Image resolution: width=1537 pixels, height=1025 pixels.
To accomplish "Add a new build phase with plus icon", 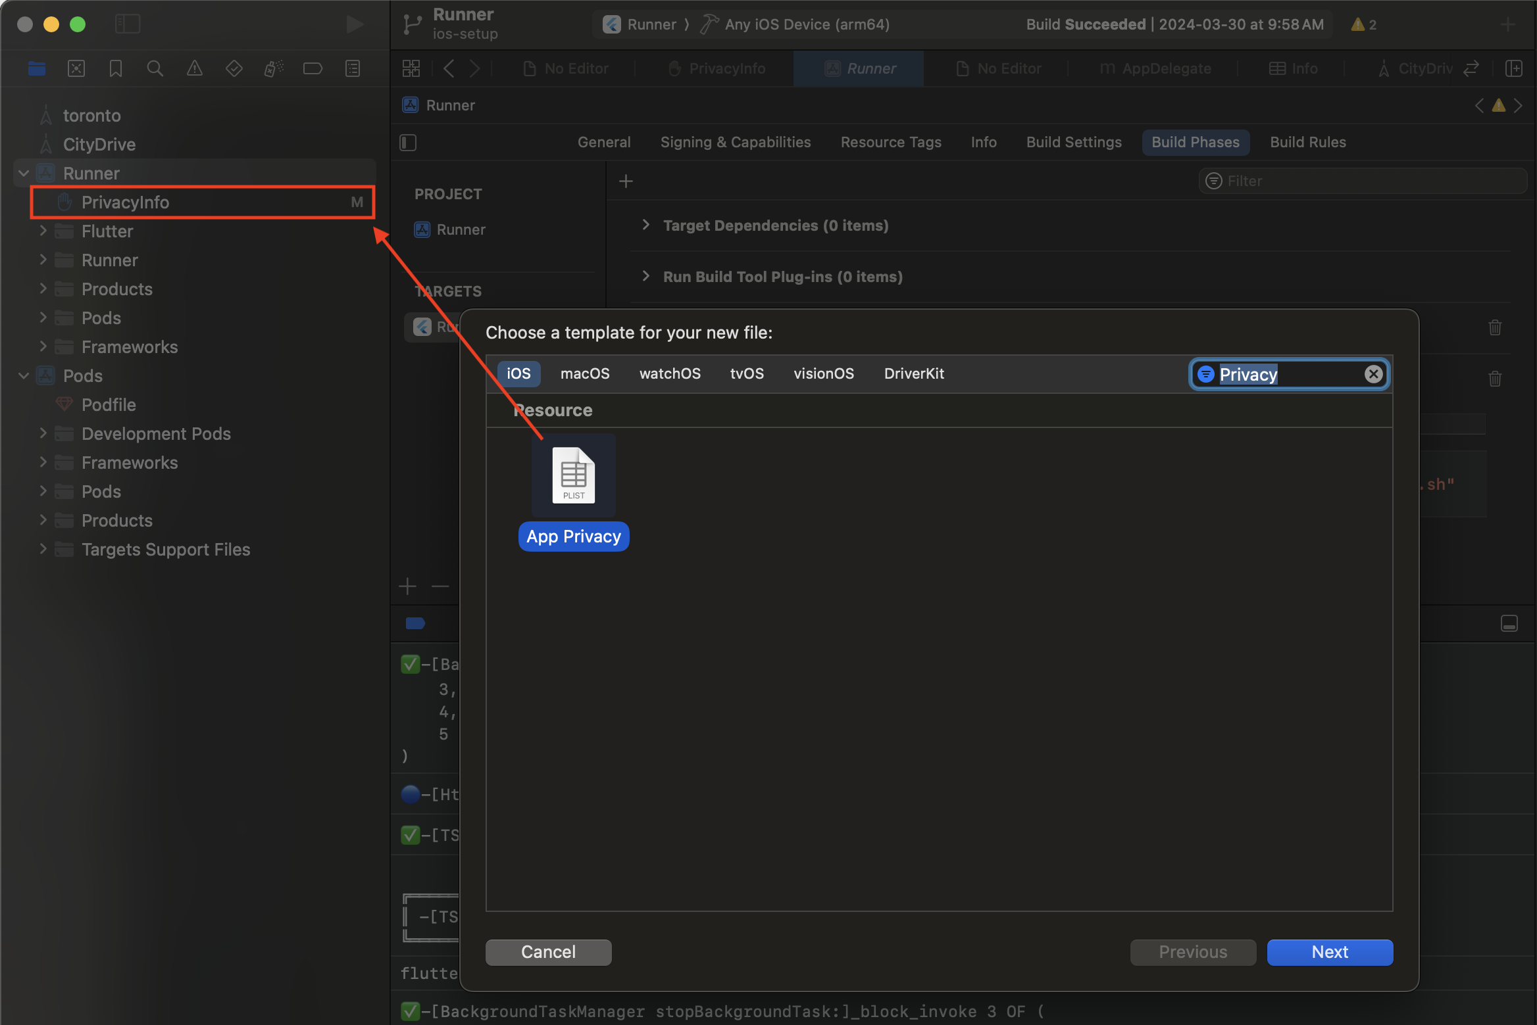I will tap(626, 181).
